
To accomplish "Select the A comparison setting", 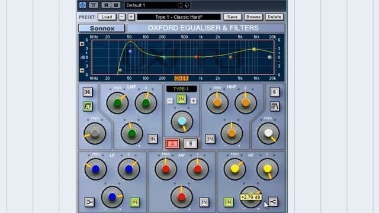I will (x=172, y=144).
